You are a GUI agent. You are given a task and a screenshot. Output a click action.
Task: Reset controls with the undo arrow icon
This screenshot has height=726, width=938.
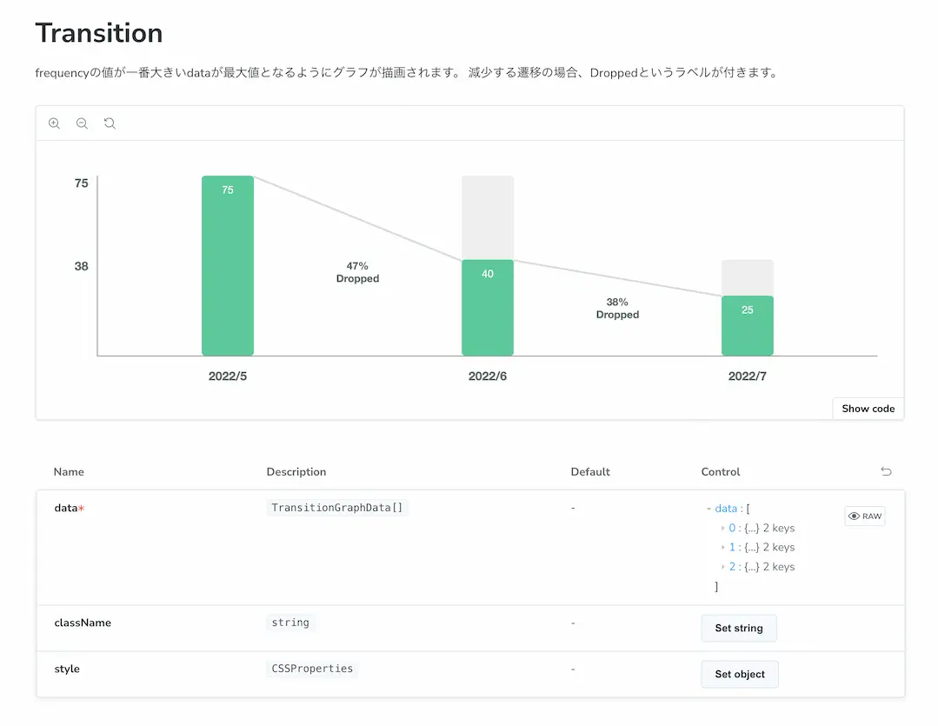pos(886,471)
